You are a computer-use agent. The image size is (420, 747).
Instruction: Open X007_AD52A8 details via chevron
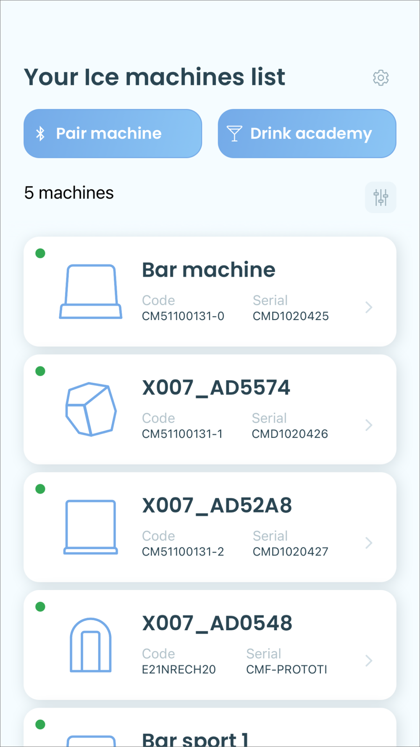coord(369,543)
